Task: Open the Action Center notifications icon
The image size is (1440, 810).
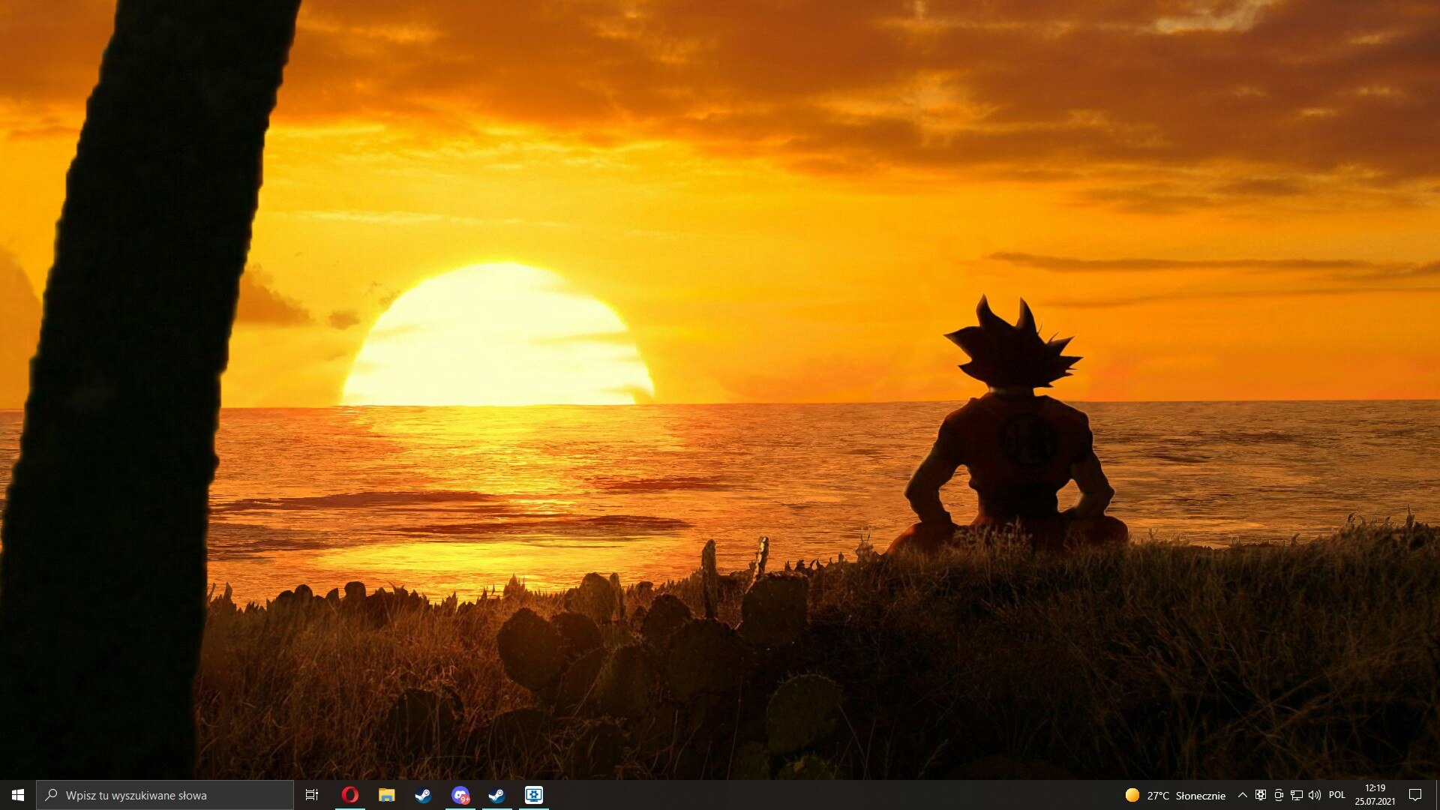Action: tap(1415, 795)
